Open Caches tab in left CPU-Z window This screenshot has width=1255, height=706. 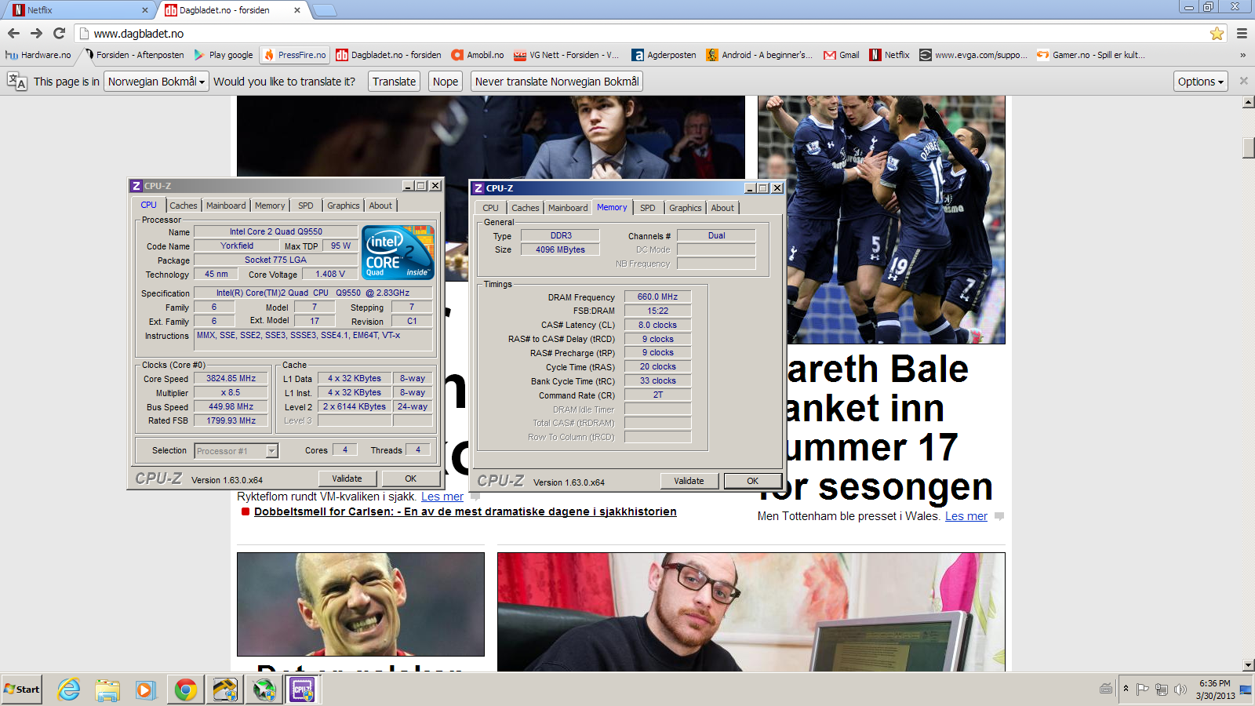point(184,206)
